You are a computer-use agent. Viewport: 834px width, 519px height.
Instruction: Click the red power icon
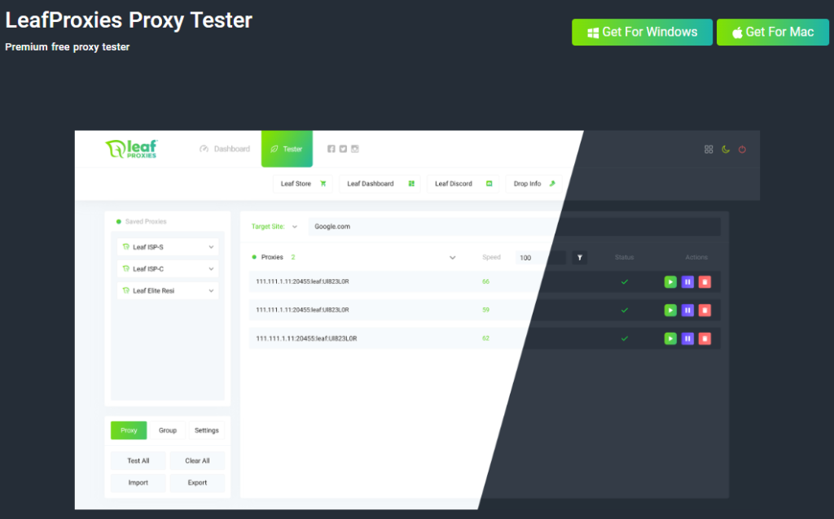[742, 150]
